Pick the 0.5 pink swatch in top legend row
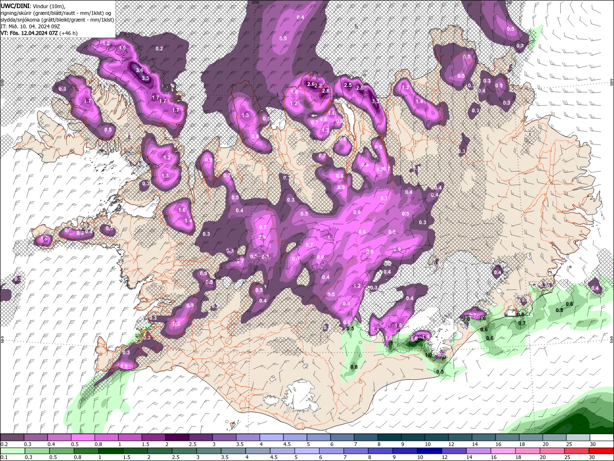Image resolution: width=614 pixels, height=461 pixels. point(83,437)
